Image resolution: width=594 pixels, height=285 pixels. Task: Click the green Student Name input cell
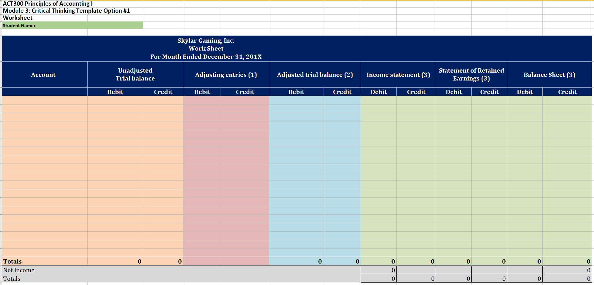coord(72,25)
